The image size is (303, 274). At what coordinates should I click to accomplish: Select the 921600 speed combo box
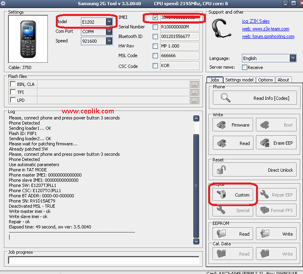(96, 41)
